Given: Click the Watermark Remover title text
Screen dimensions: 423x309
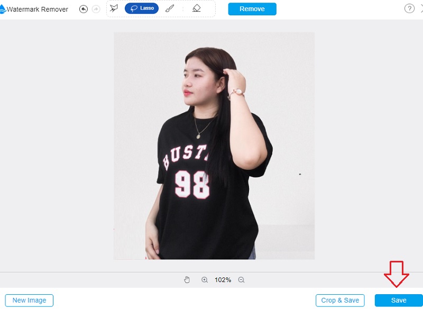Looking at the screenshot, I should 37,10.
